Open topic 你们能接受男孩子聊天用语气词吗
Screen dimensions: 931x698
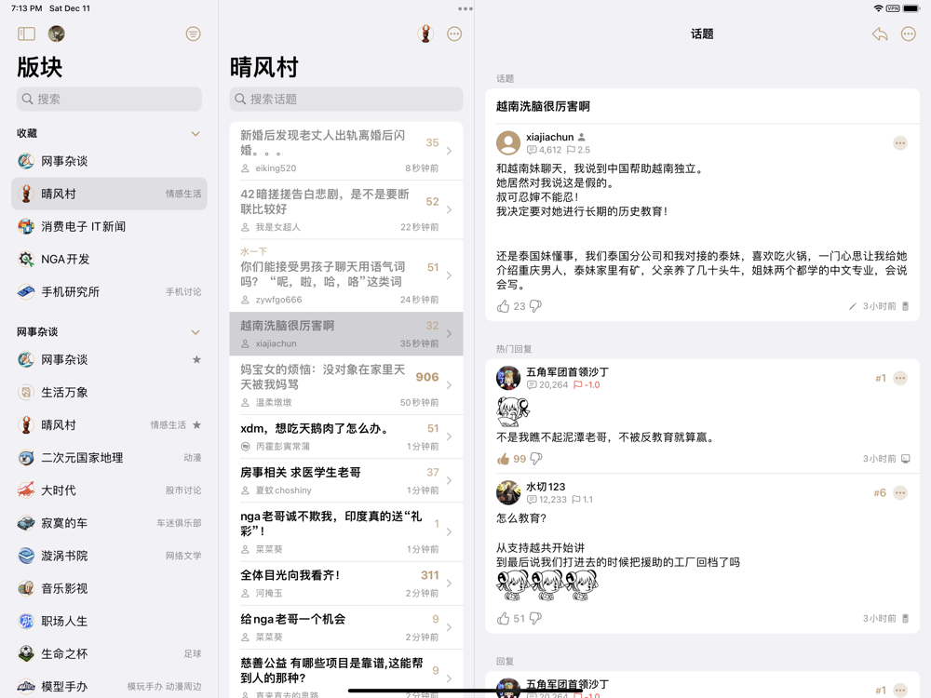tap(346, 275)
